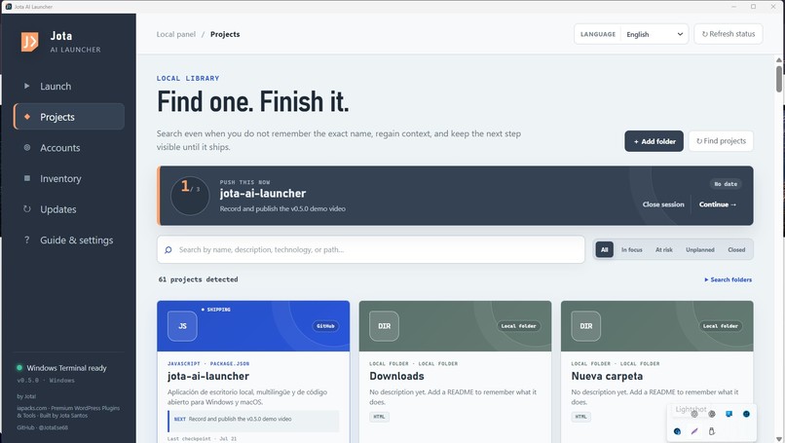Click the Jota orange logo icon
785x443 pixels.
click(30, 42)
